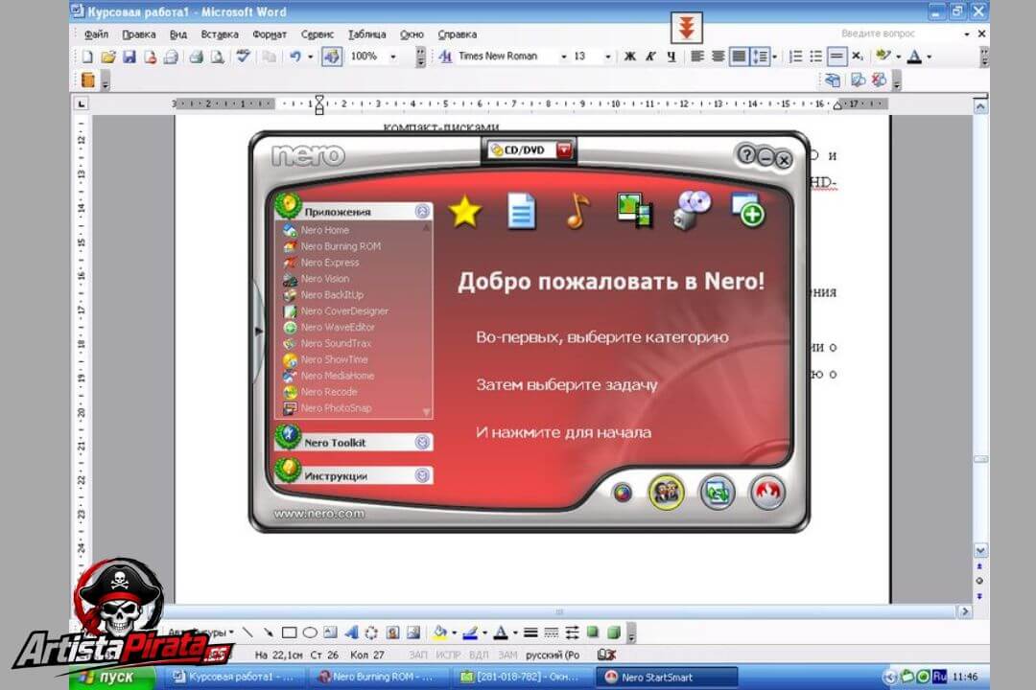Click the users mode button in Nero

pyautogui.click(x=666, y=493)
